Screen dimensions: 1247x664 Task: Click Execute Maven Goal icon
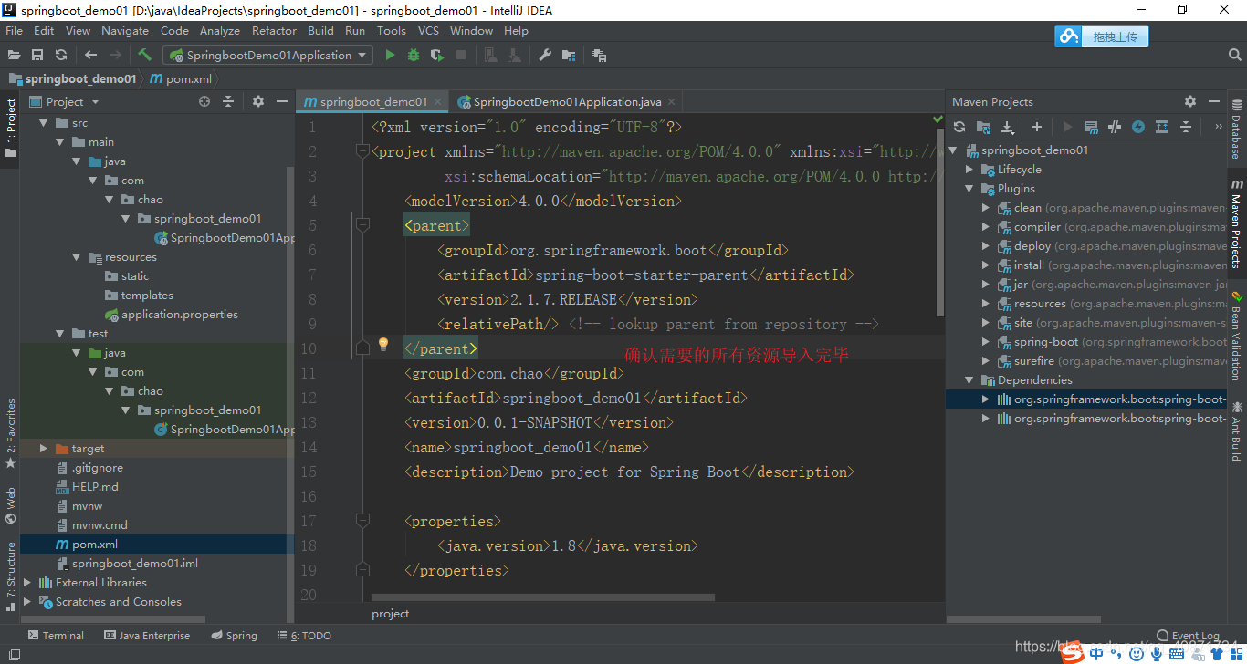click(1091, 127)
